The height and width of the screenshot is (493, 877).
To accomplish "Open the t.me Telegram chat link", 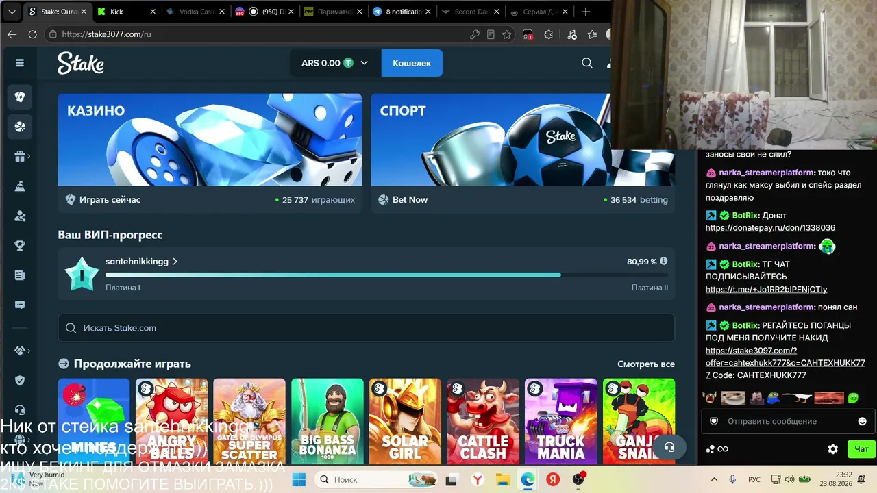I will [x=766, y=289].
